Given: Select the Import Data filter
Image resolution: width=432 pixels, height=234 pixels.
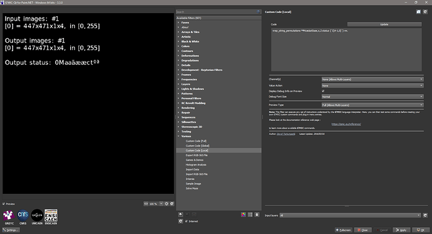Looking at the screenshot, I should coord(192,169).
